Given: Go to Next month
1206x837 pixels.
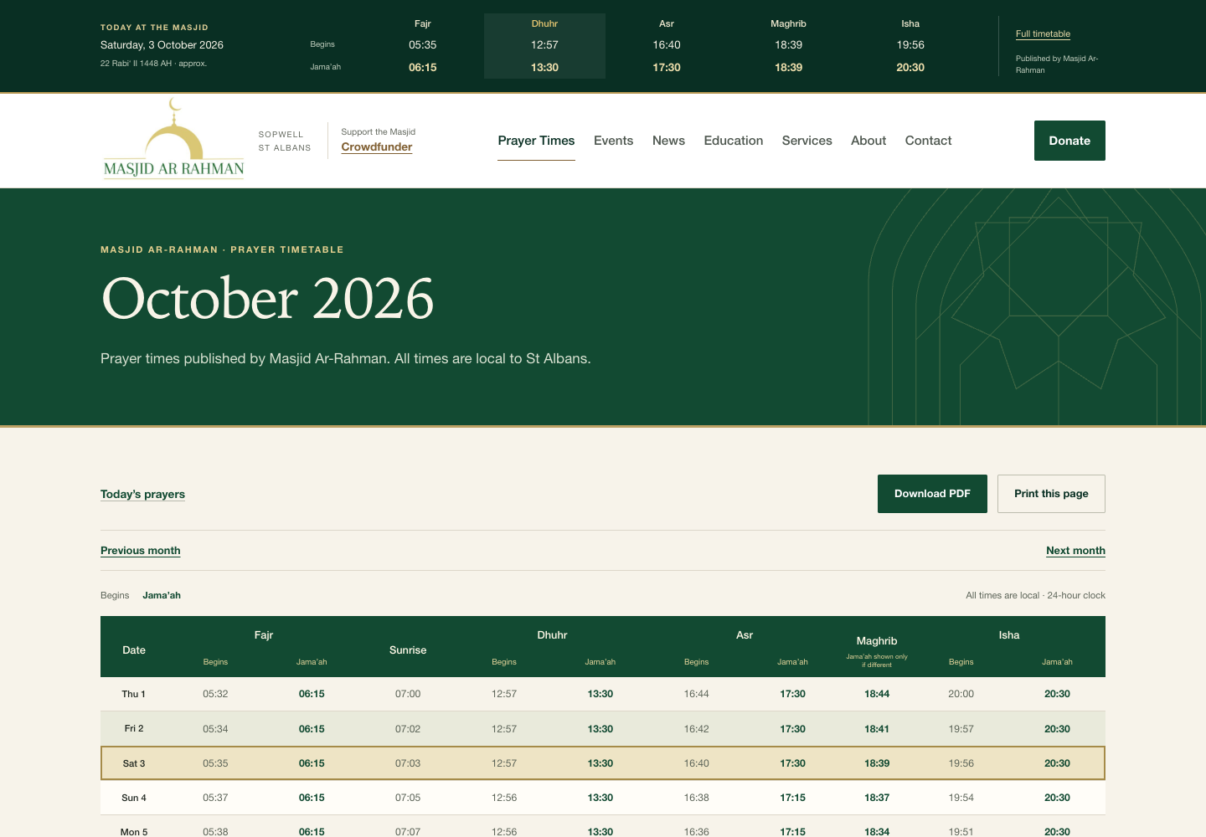Looking at the screenshot, I should coord(1075,551).
